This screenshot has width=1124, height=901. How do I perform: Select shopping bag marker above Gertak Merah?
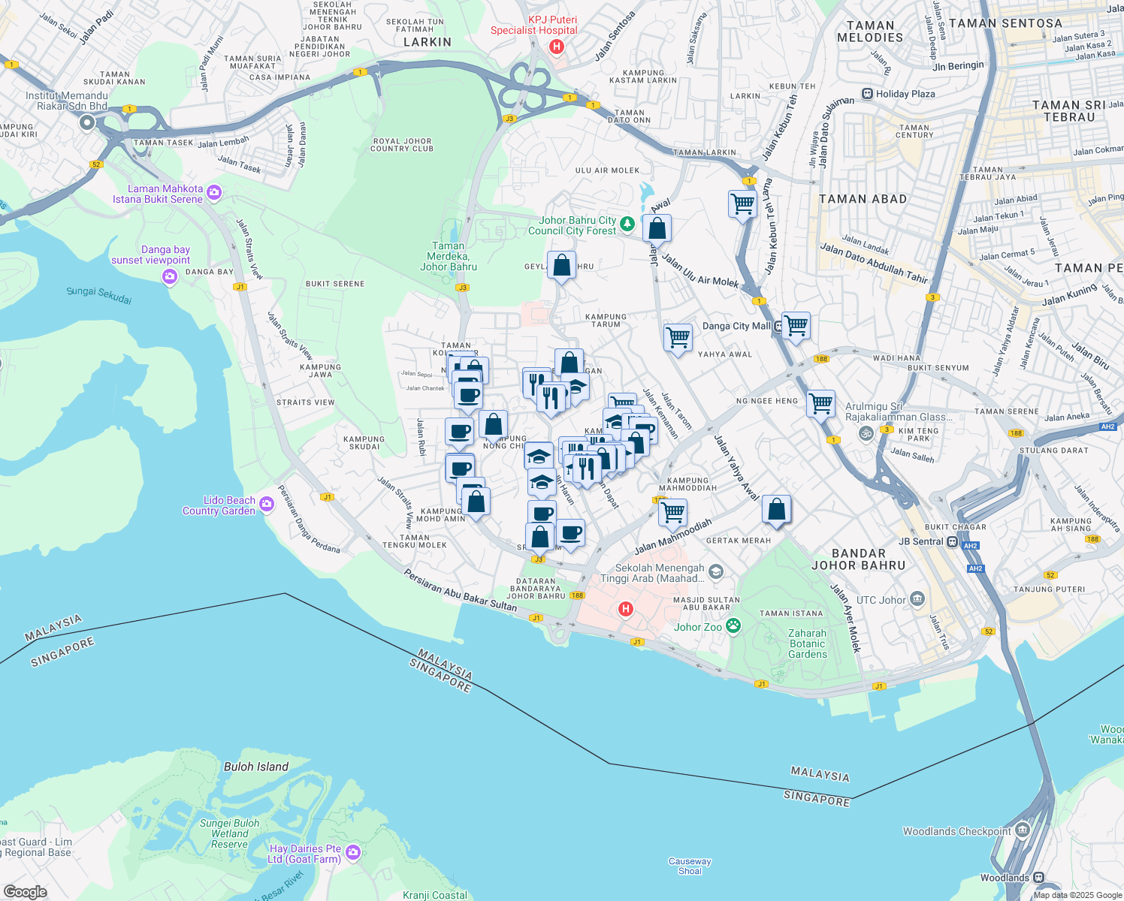(777, 509)
